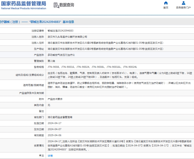Click the 适用范围/预期用途 description text
The height and width of the screenshot is (159, 194).
click(119, 85)
